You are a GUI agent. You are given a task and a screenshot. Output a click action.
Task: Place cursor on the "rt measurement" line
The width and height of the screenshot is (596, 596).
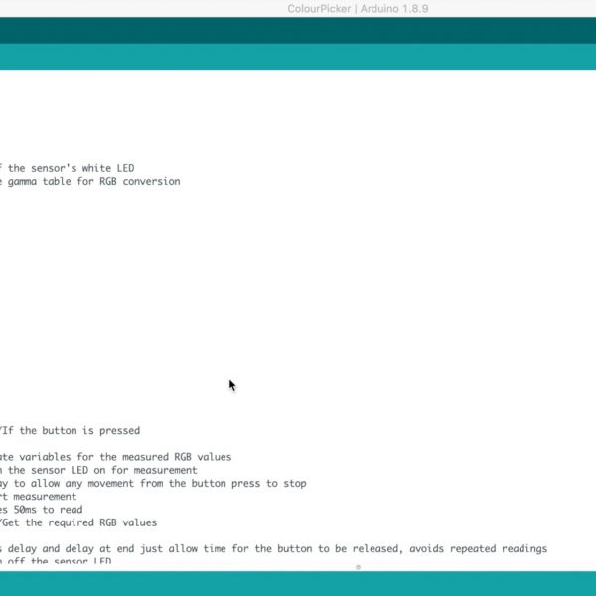[x=38, y=497]
